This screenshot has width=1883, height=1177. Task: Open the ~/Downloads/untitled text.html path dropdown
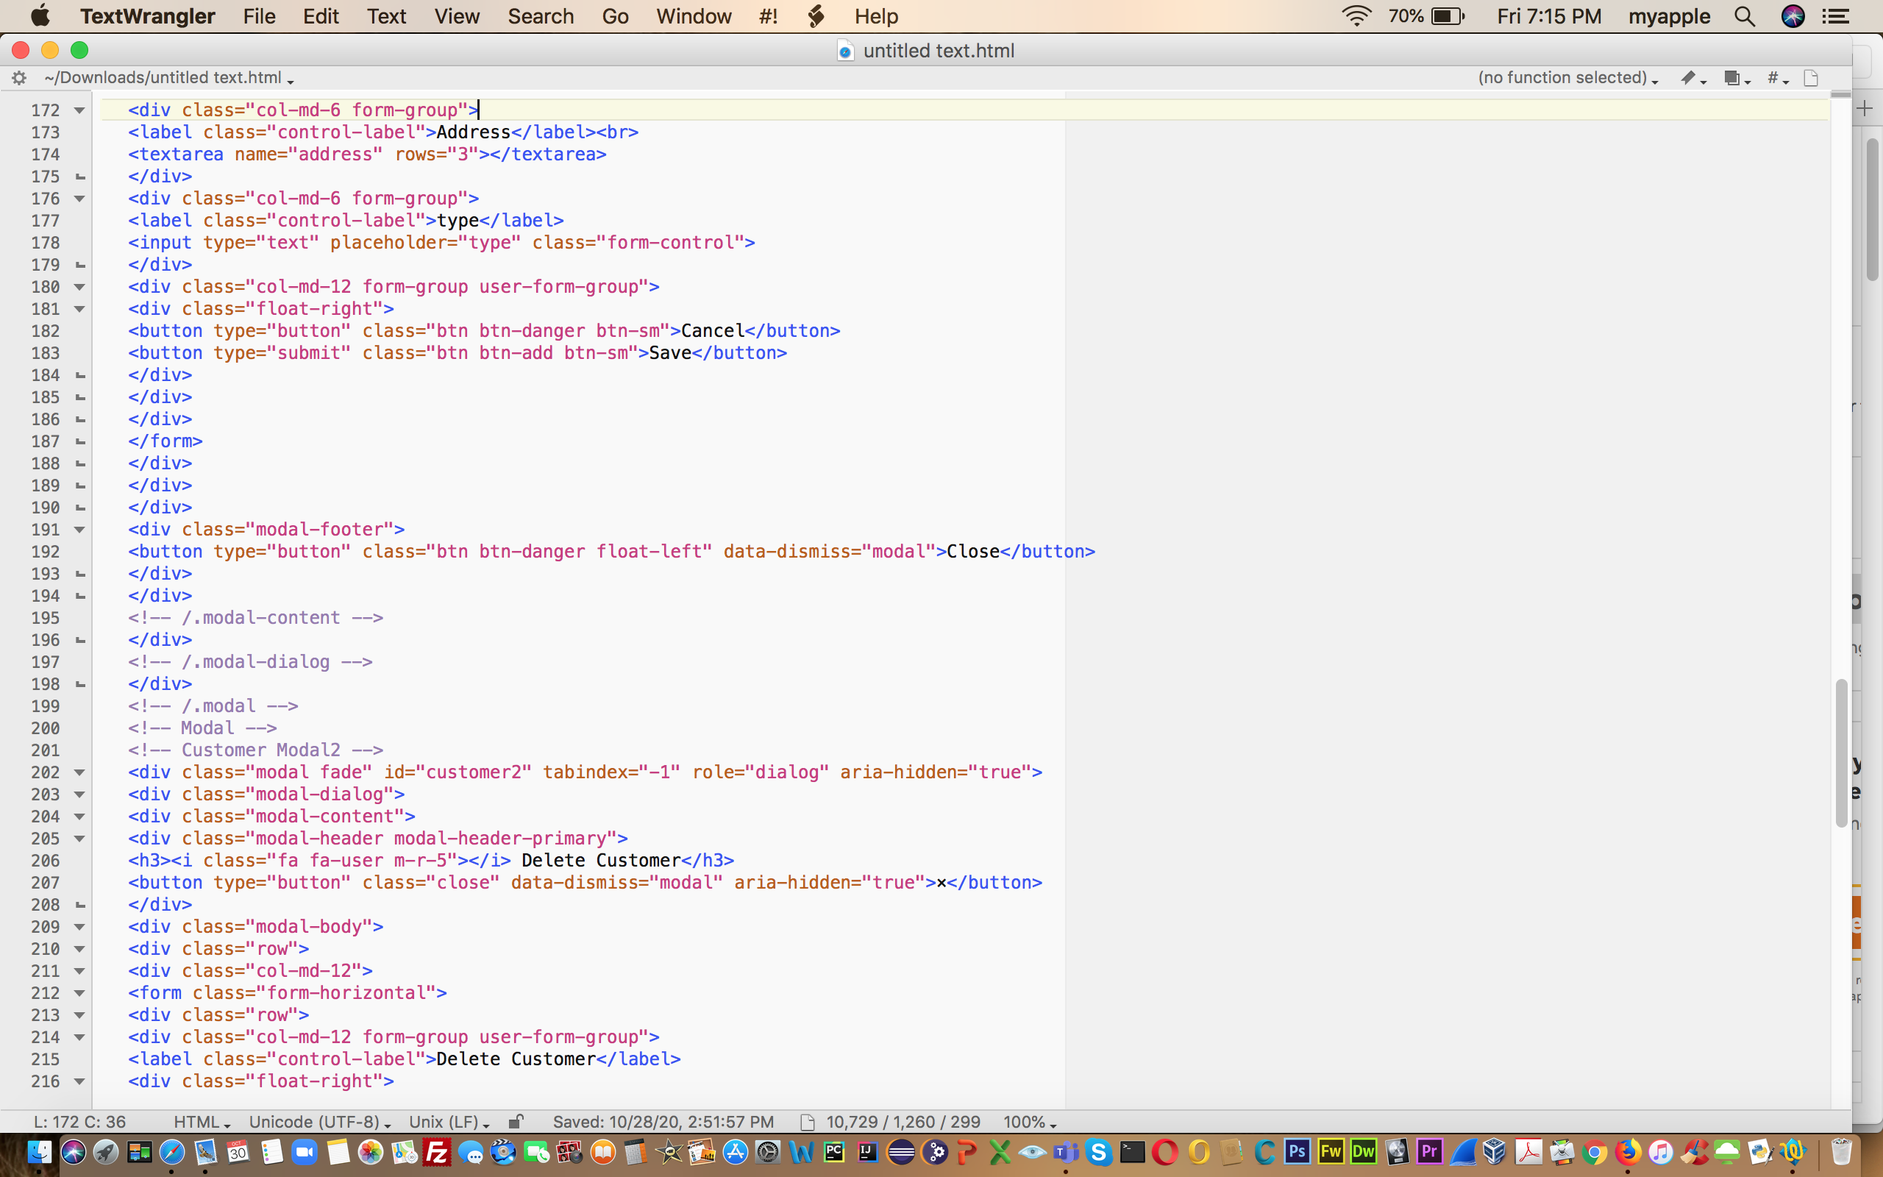pos(169,78)
